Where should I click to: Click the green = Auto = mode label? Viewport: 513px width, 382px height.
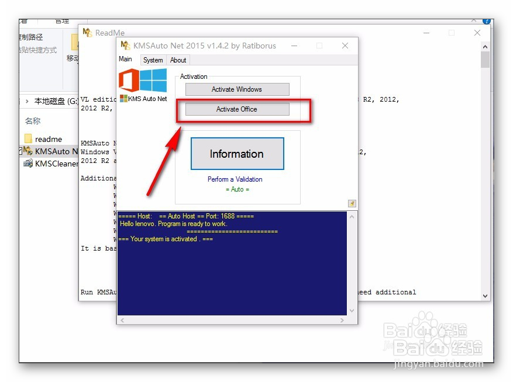[x=237, y=189]
